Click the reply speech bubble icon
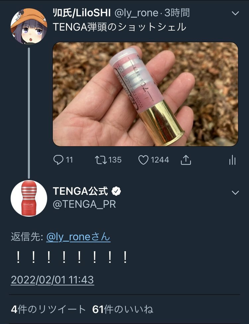This screenshot has width=249, height=324. (x=58, y=160)
